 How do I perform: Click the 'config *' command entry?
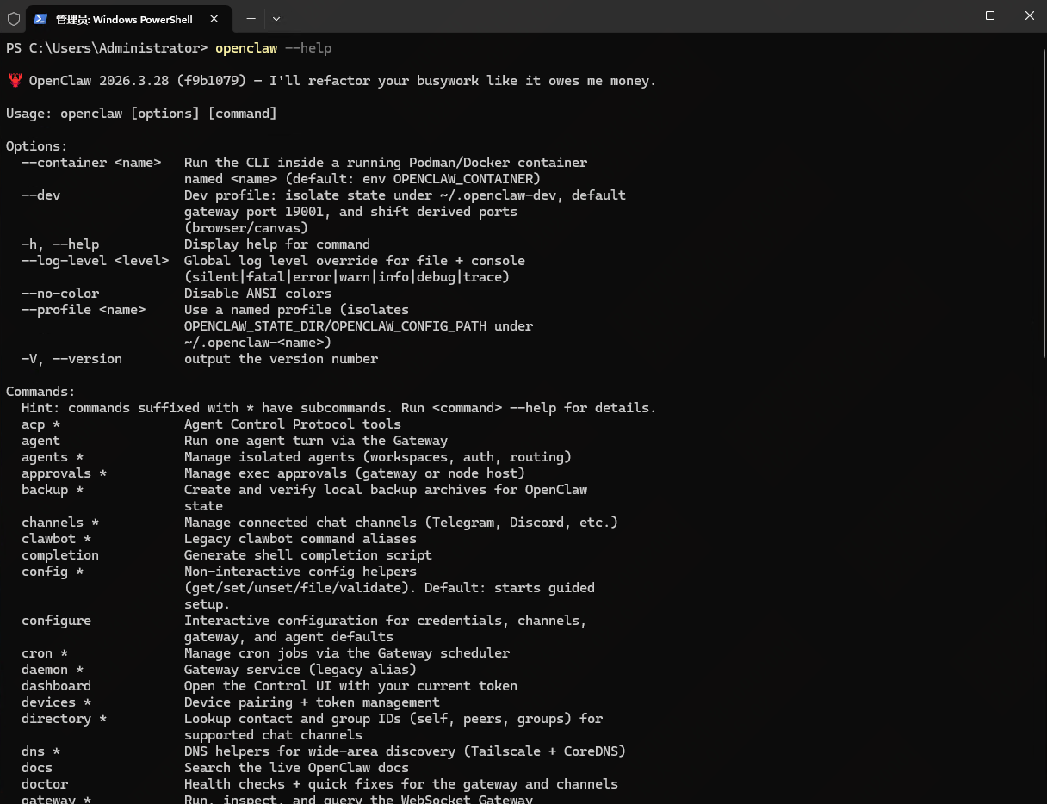pyautogui.click(x=53, y=572)
